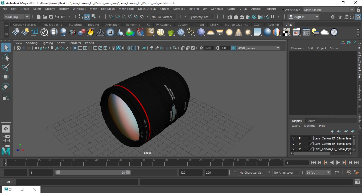Viewport: 362px width, 193px height.
Task: Toggle wireframe on shaded in viewport toolbar
Action: tap(129, 48)
